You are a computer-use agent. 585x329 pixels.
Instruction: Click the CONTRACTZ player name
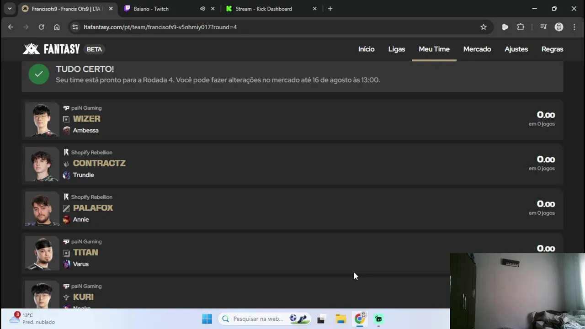click(x=99, y=163)
